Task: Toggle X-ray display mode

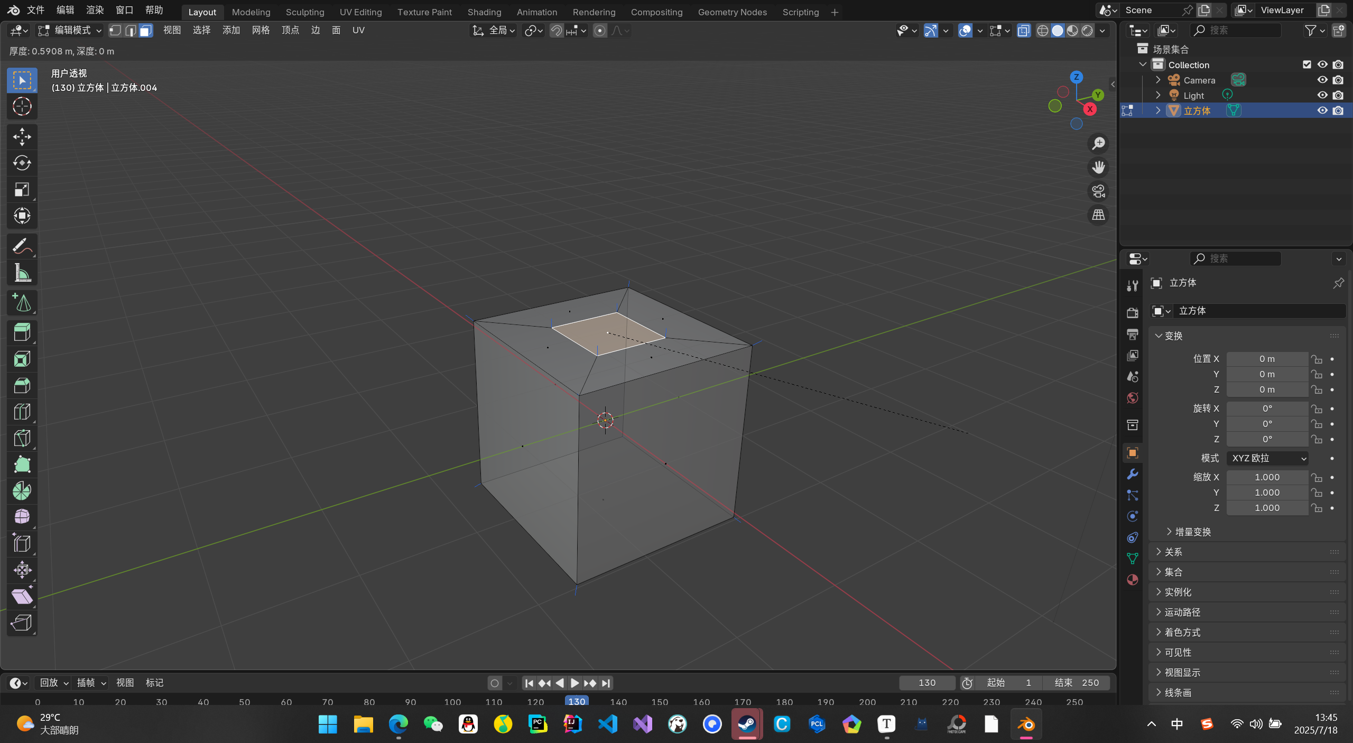Action: [1023, 31]
